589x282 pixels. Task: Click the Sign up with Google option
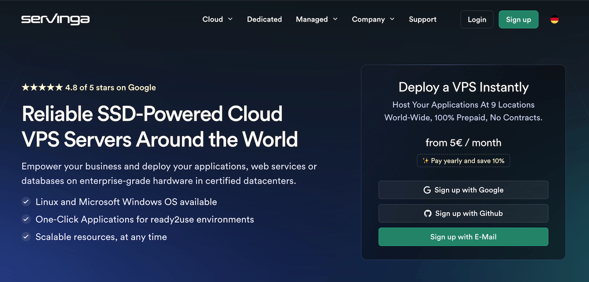pos(463,189)
